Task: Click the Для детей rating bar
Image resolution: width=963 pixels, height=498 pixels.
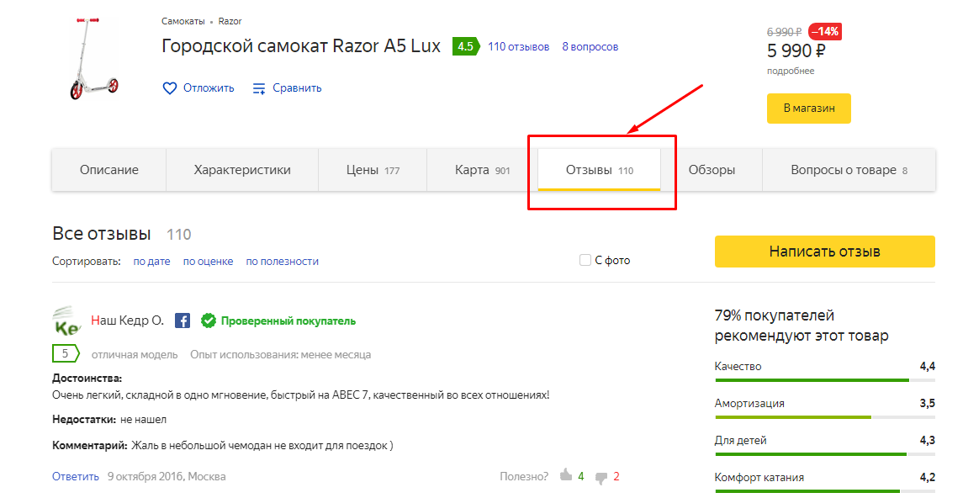Action: (x=825, y=454)
